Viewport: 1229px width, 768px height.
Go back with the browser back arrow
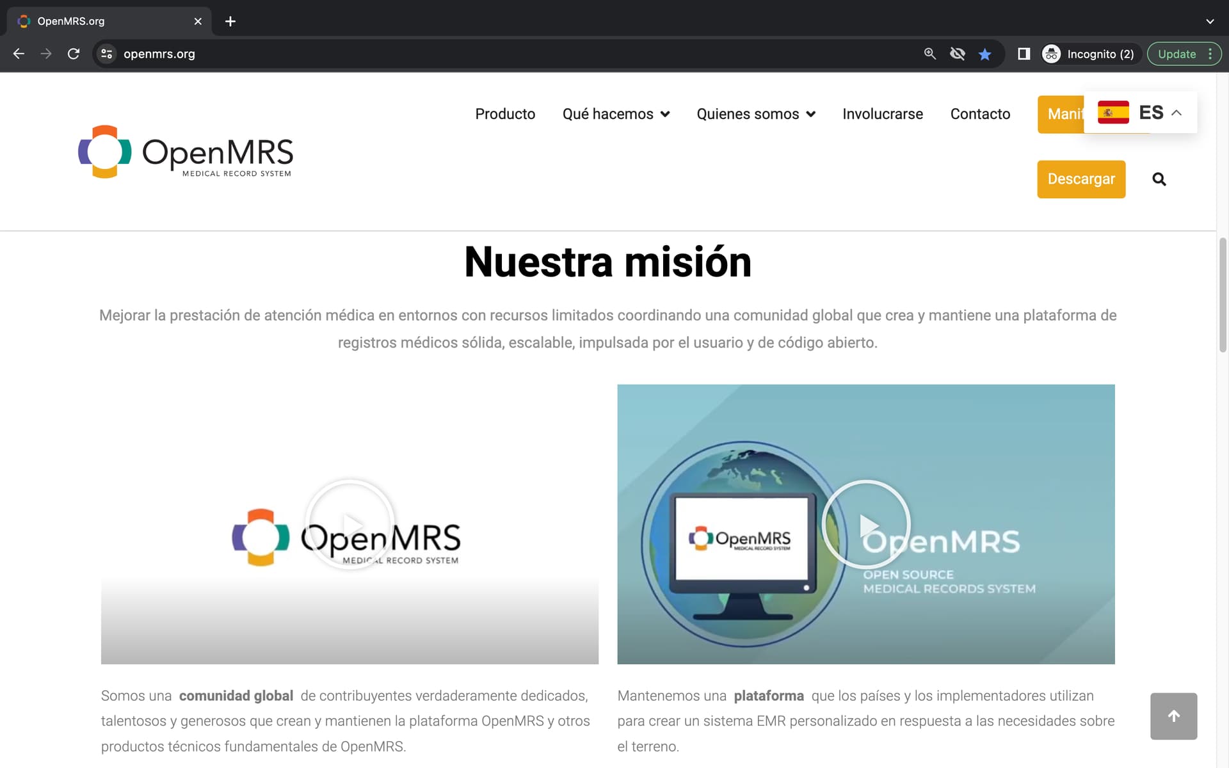(x=19, y=54)
